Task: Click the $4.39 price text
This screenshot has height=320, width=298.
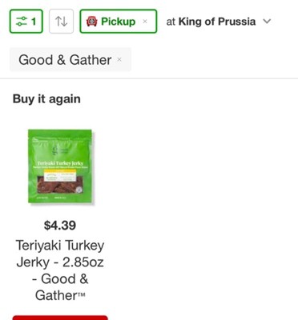Action: point(60,226)
